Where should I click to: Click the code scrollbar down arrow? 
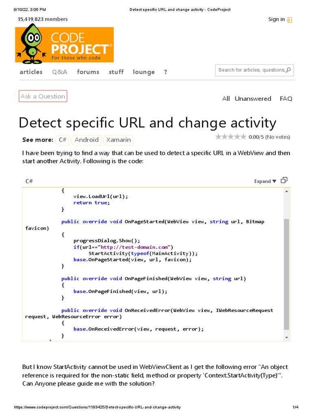click(286, 338)
